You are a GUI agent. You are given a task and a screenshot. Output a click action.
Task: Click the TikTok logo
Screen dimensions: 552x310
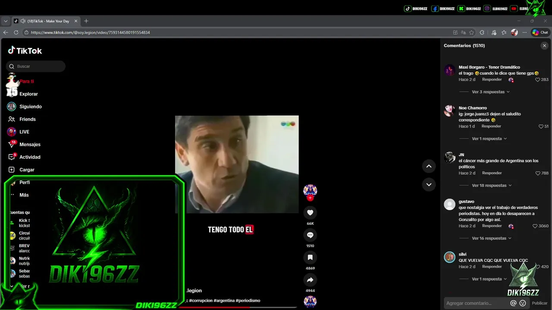(x=25, y=50)
